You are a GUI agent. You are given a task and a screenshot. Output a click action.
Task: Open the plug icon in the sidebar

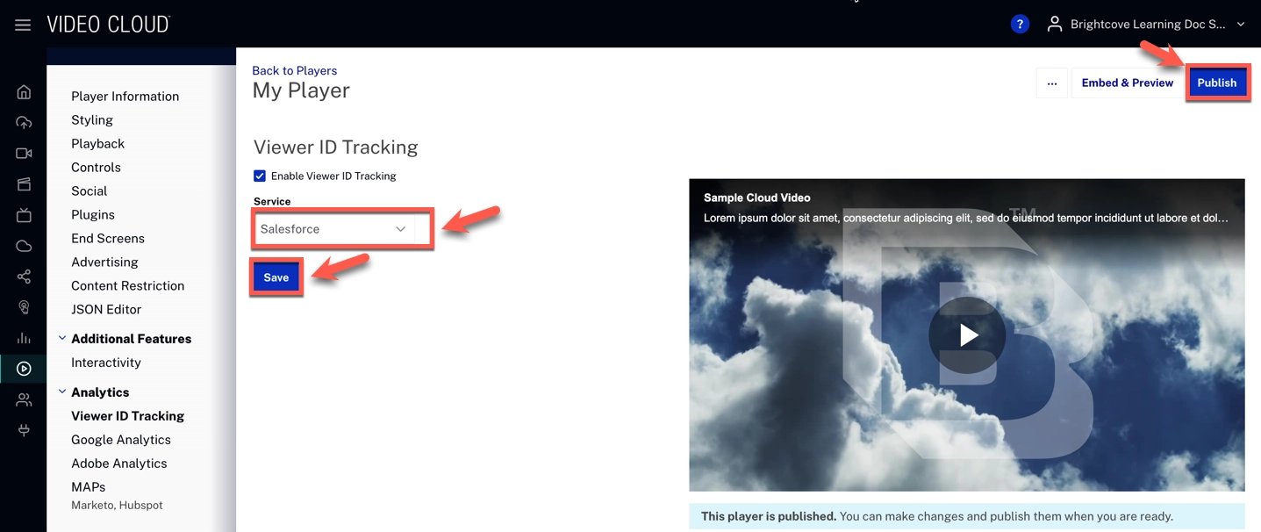pos(24,430)
